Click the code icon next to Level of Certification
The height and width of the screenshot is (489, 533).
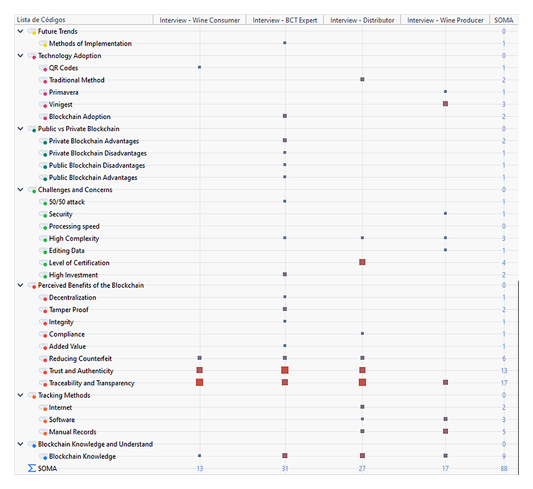click(43, 263)
